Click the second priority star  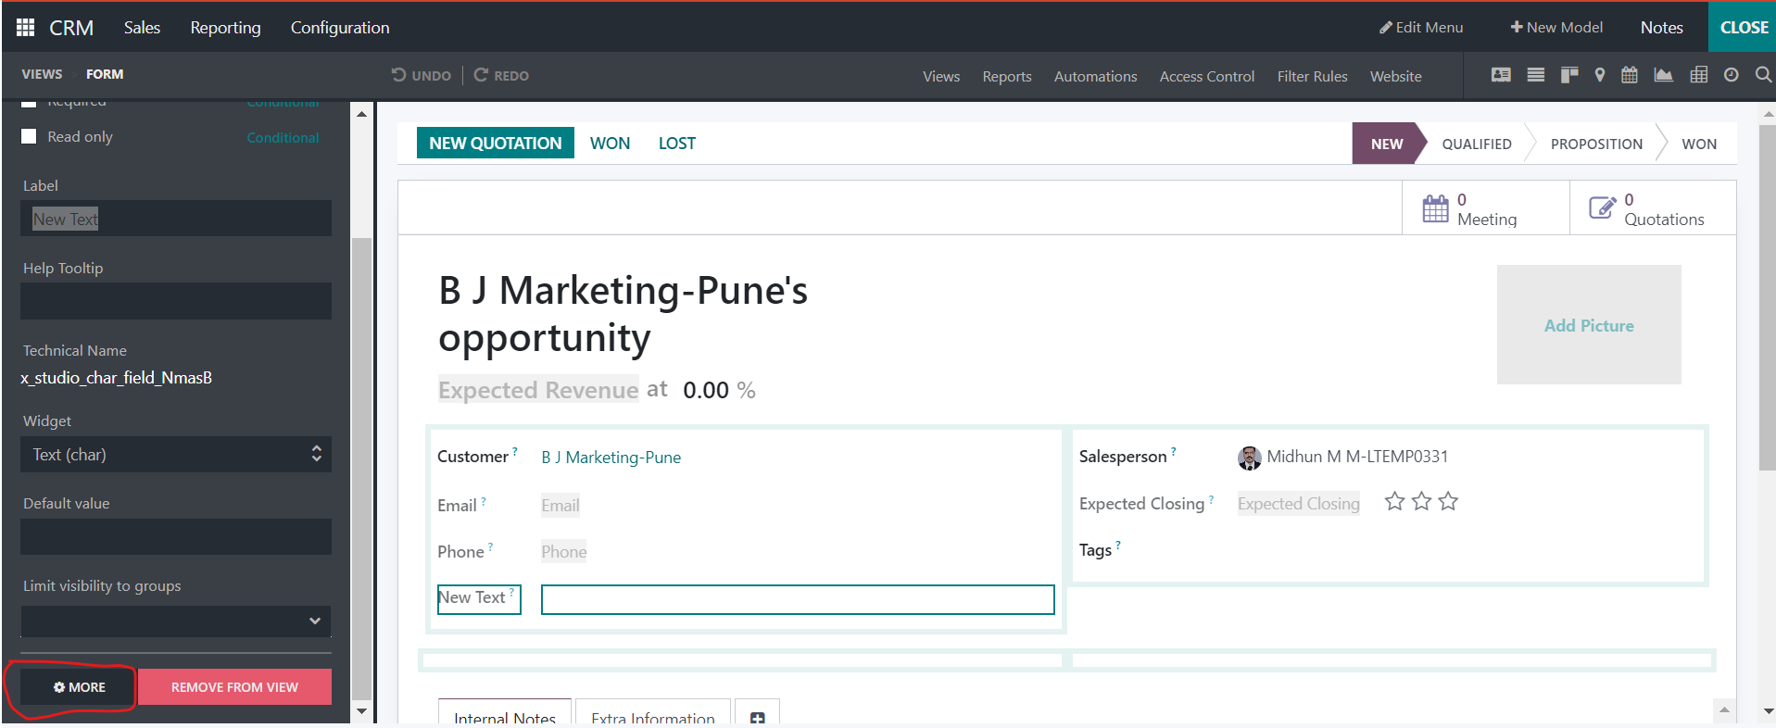coord(1421,501)
